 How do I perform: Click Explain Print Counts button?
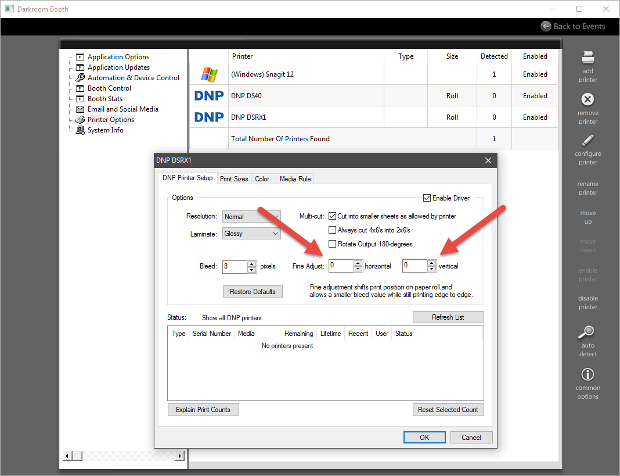coord(203,410)
